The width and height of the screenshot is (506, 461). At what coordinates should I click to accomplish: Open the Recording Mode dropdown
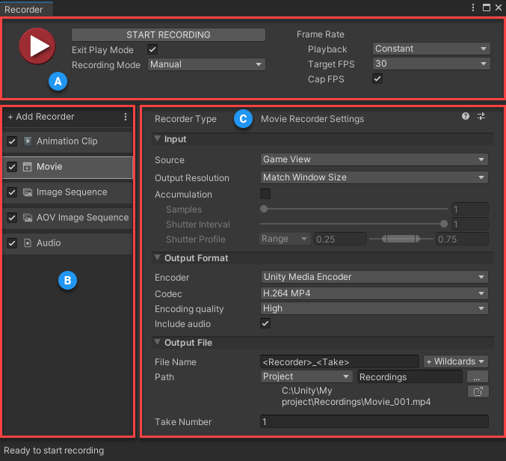pos(206,64)
